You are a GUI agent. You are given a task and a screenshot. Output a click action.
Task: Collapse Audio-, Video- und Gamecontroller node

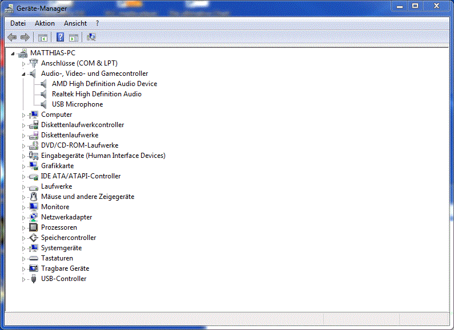point(23,74)
